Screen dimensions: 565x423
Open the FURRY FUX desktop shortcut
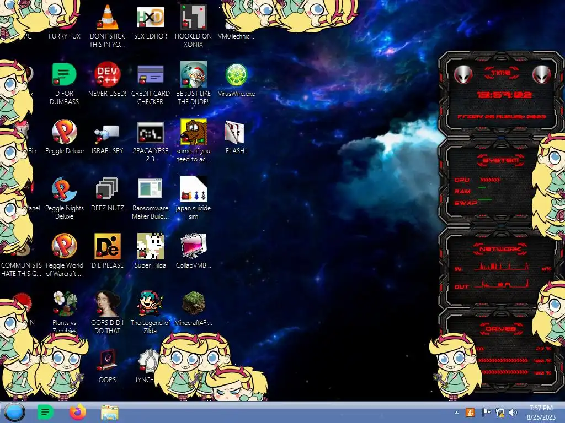(x=64, y=36)
